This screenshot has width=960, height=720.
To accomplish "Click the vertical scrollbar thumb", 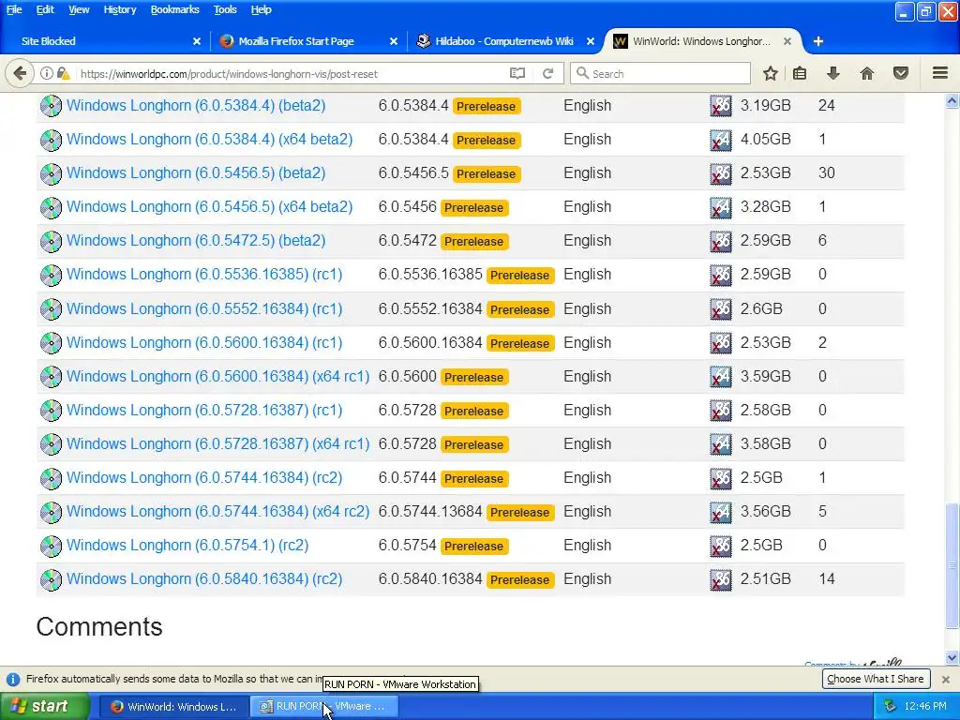I will [x=952, y=565].
